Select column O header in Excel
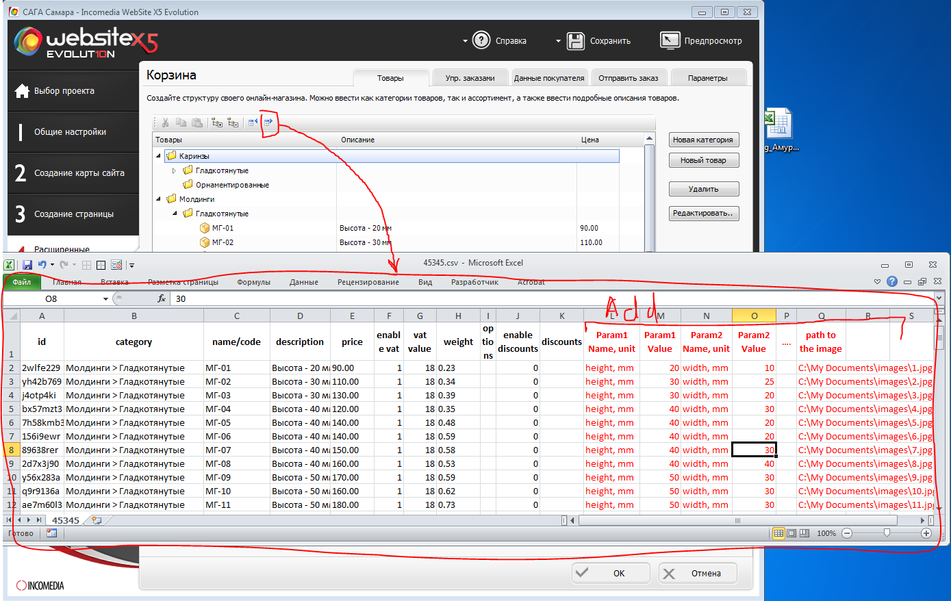 [754, 316]
